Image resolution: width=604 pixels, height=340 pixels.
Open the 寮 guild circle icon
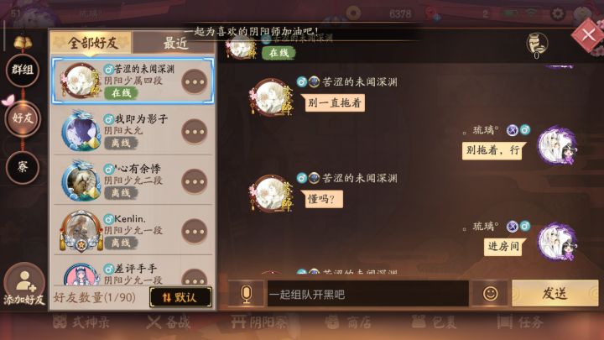23,166
